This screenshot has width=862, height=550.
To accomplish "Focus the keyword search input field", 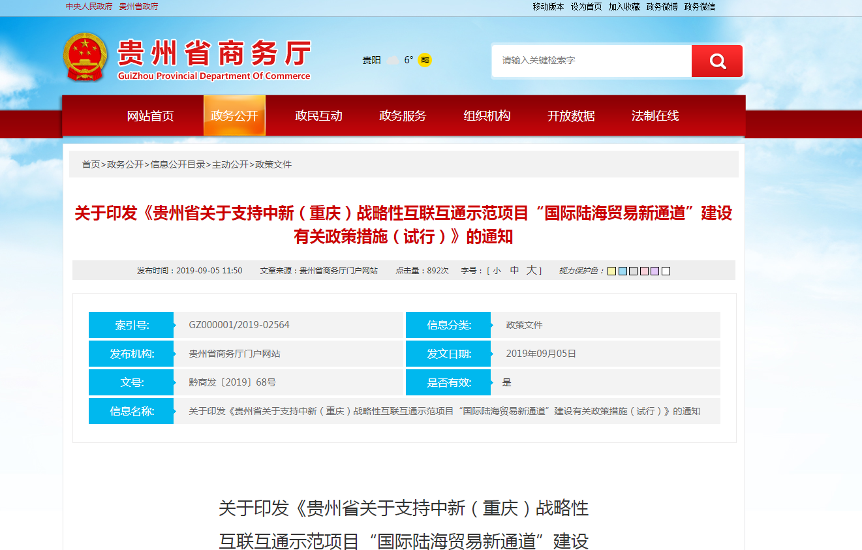I will tap(591, 61).
